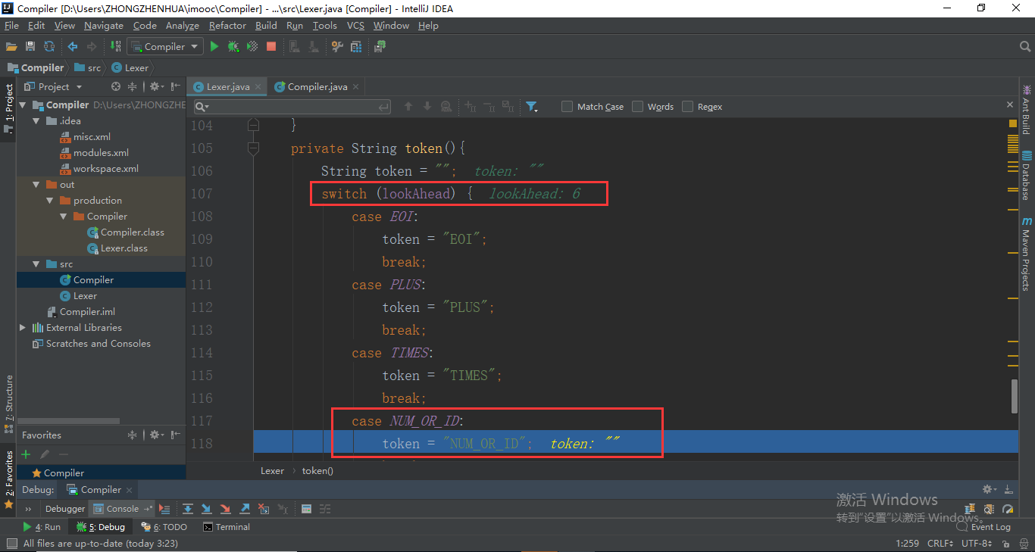This screenshot has height=552, width=1035.
Task: Switch to the Debugger tab
Action: coord(65,509)
